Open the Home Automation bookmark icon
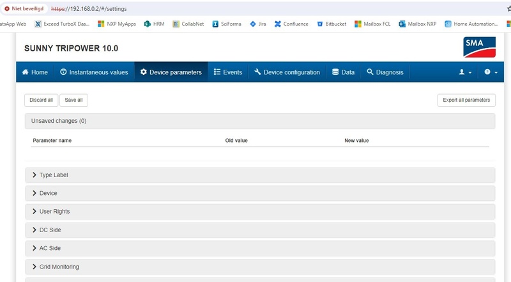 coord(448,24)
